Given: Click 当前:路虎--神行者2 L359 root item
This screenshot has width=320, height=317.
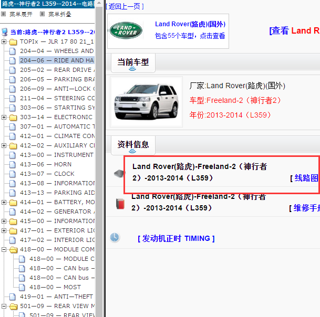Looking at the screenshot, I should (53, 32).
